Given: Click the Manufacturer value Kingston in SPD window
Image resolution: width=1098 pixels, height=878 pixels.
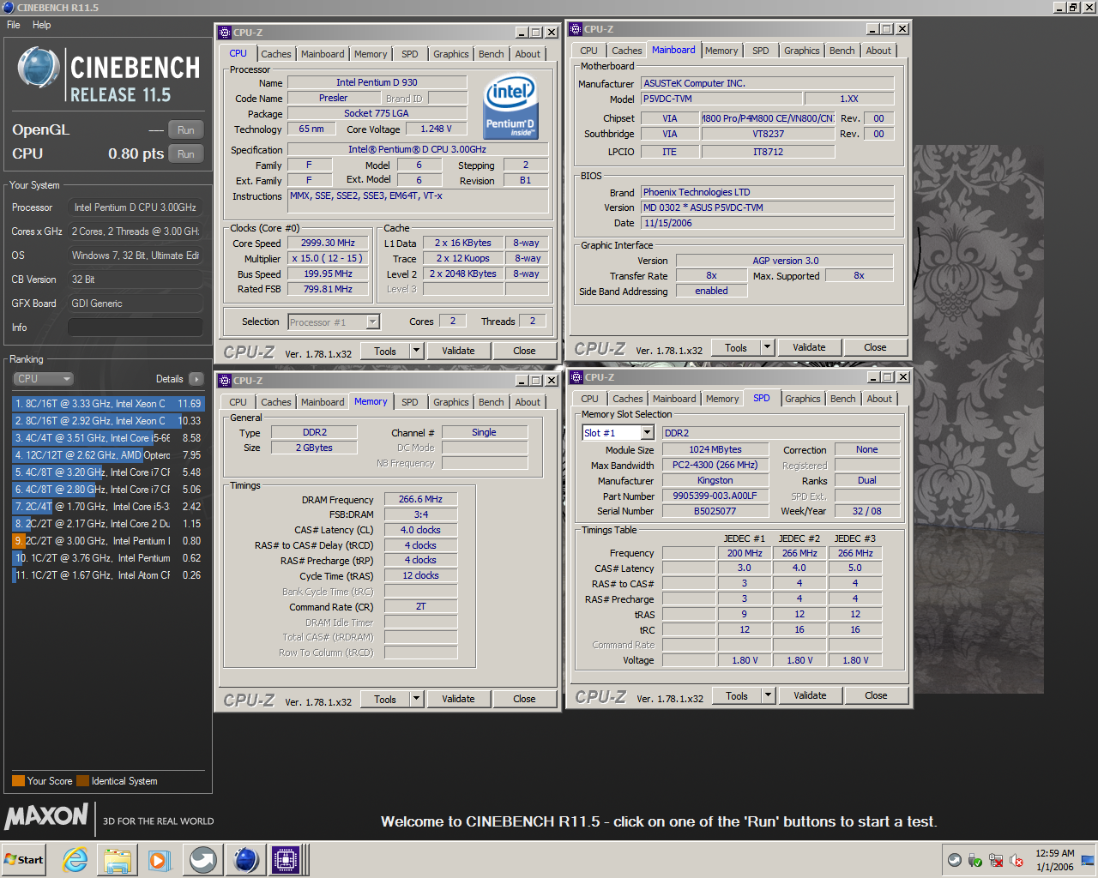Looking at the screenshot, I should 715,480.
